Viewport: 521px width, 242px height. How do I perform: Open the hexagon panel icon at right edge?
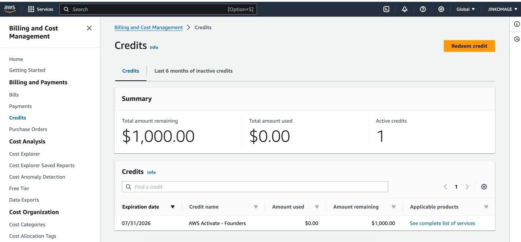517,39
